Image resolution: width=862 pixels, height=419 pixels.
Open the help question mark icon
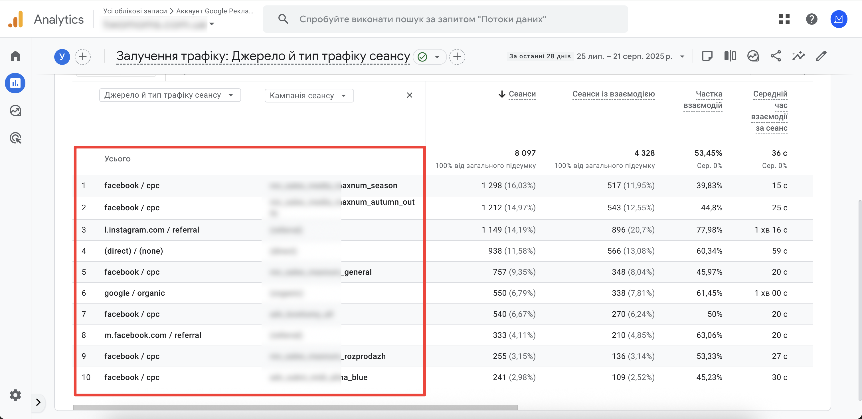(x=812, y=19)
